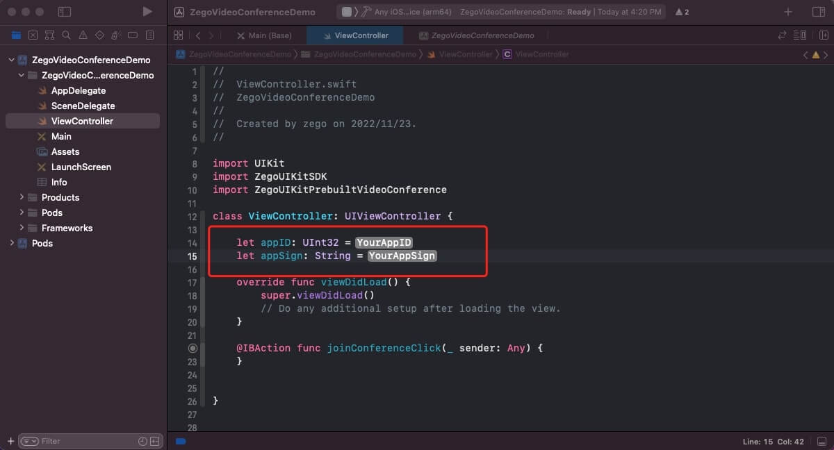Viewport: 834px width, 450px height.
Task: Show the Issue navigator warning triangle
Action: click(x=83, y=35)
